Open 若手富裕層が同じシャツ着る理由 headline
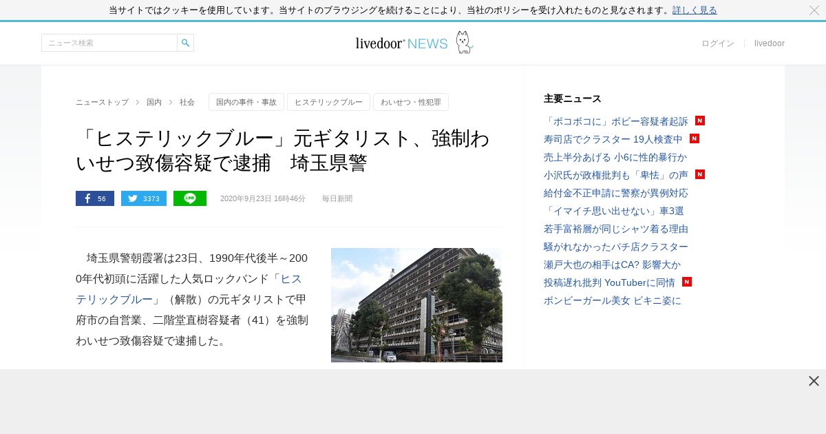This screenshot has width=826, height=434. pos(616,229)
